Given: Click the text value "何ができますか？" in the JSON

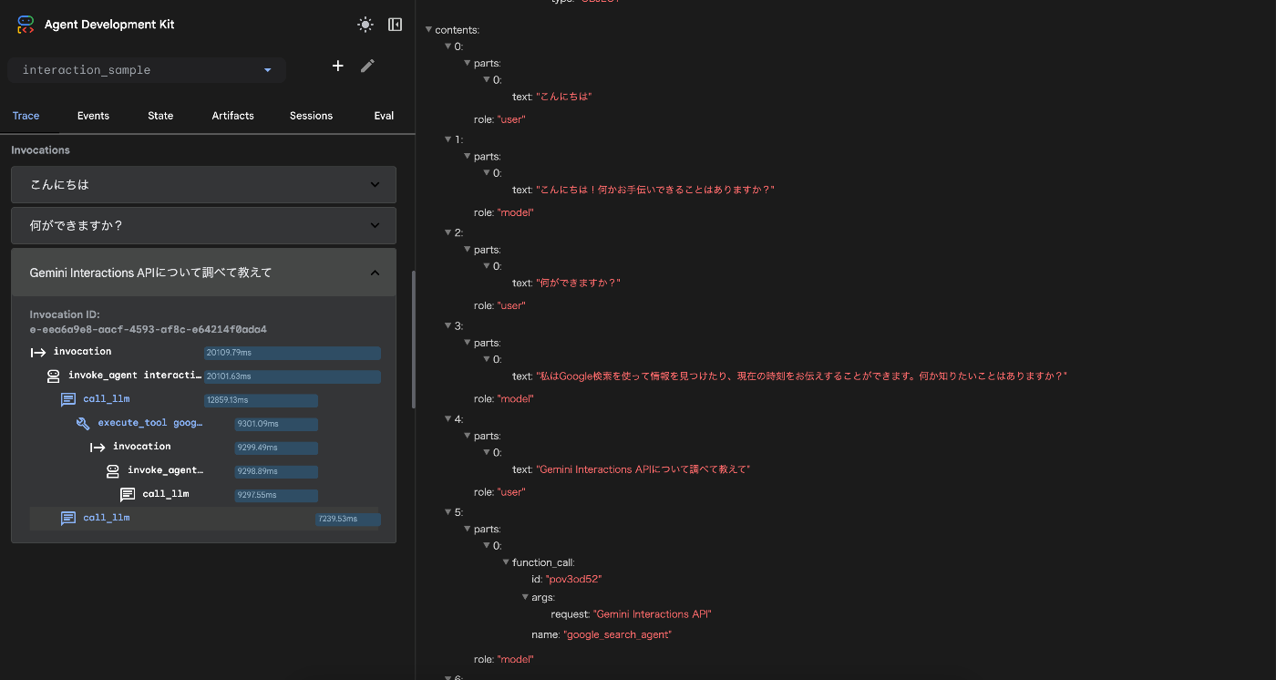Looking at the screenshot, I should 578,283.
